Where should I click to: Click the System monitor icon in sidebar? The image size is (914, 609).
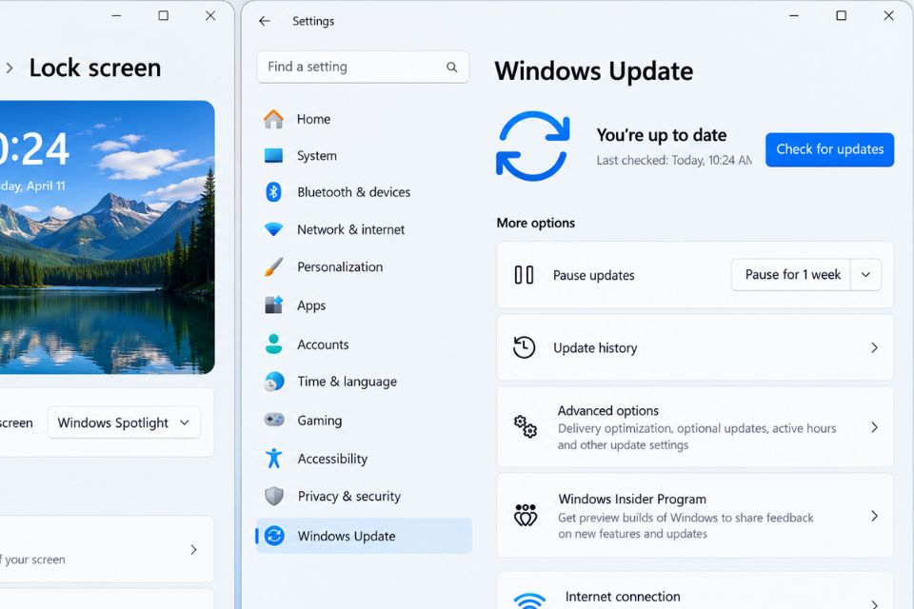pos(273,156)
